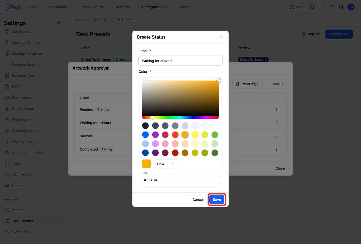361x244 pixels.
Task: Click the Label text field
Action: pos(180,61)
